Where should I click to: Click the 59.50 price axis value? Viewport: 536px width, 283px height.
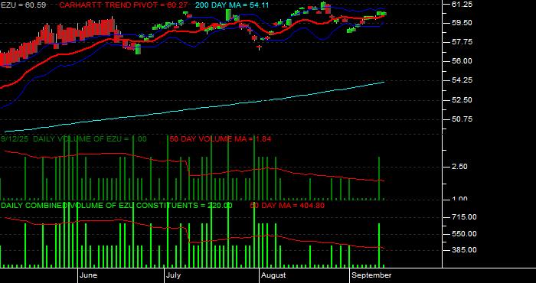coord(462,22)
